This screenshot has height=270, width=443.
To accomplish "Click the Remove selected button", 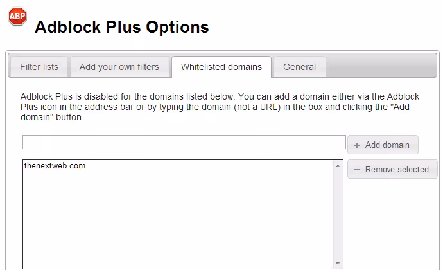I will point(392,169).
